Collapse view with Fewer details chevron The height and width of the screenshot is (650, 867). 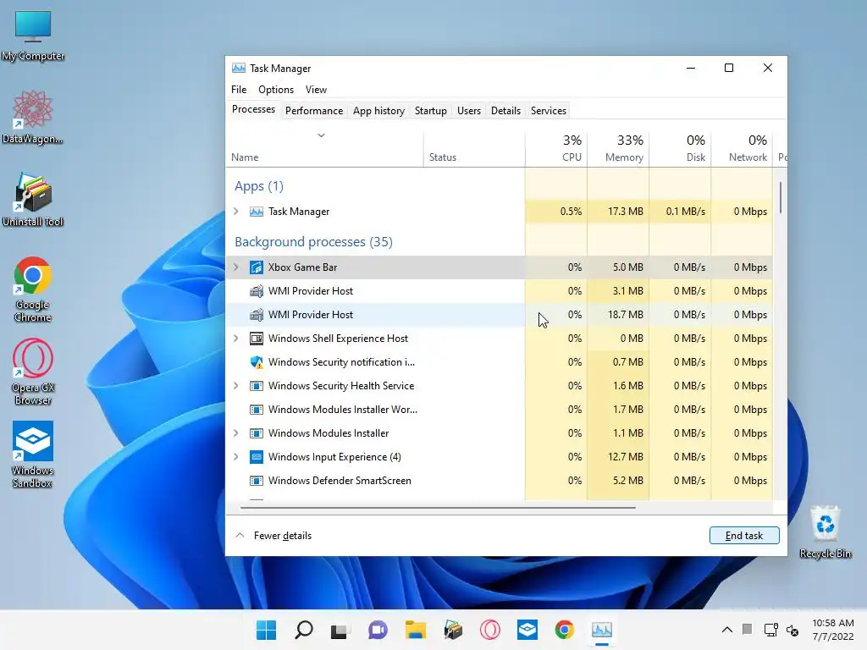[x=240, y=535]
